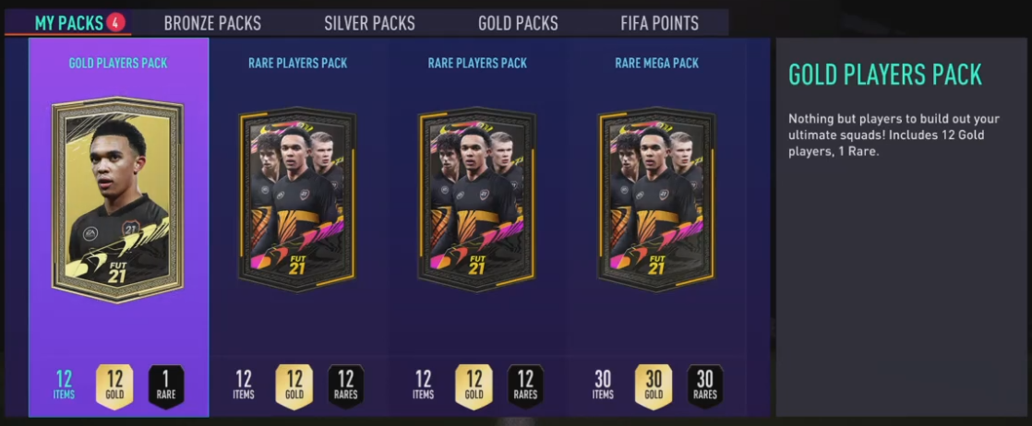Switch to the Gold Packs tab

518,24
